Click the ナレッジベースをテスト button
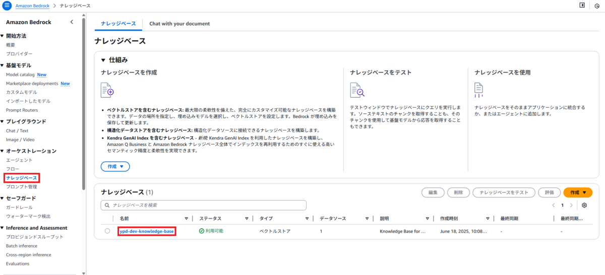Viewport: 605px width, 275px height. [504, 192]
